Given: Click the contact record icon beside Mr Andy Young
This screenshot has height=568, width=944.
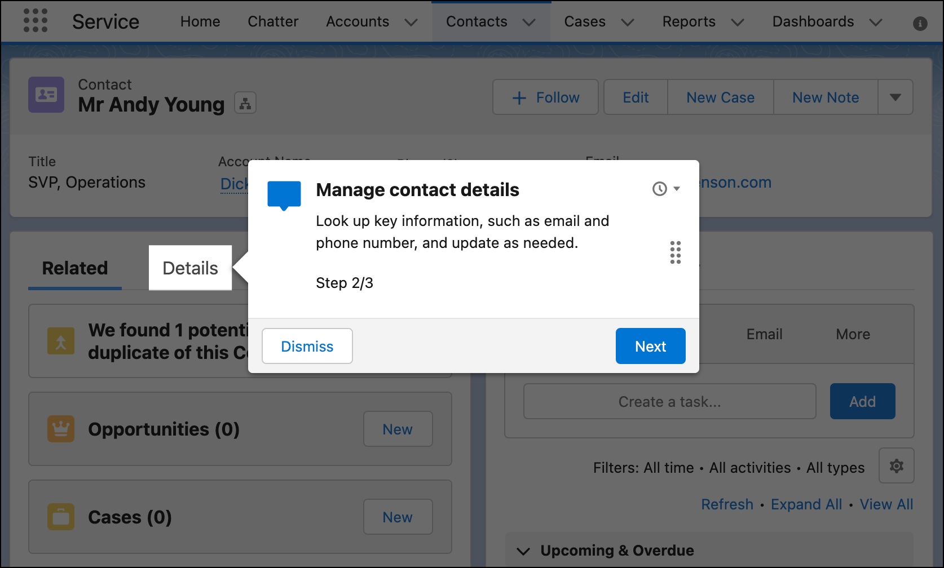Looking at the screenshot, I should coord(46,95).
